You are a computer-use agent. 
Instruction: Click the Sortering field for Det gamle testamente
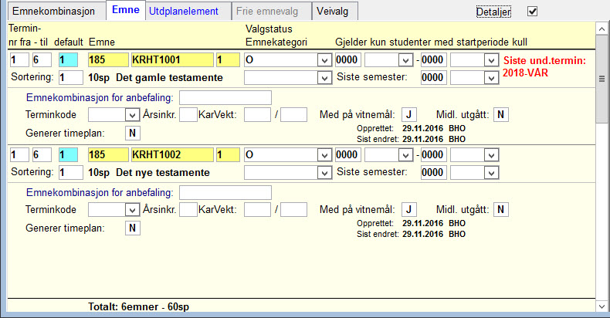point(71,78)
